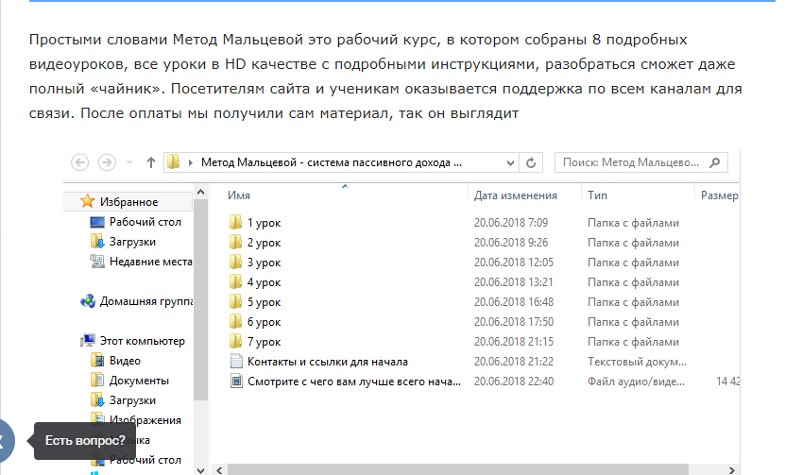Click the refresh icon in address bar
The height and width of the screenshot is (475, 802).
(531, 162)
